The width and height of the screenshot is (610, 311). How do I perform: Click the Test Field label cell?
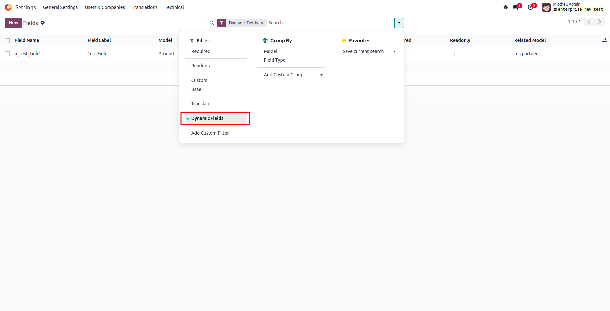[x=97, y=54]
